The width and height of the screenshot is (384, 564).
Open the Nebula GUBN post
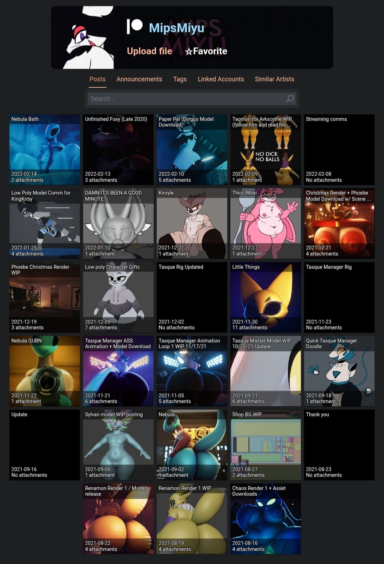click(x=44, y=371)
